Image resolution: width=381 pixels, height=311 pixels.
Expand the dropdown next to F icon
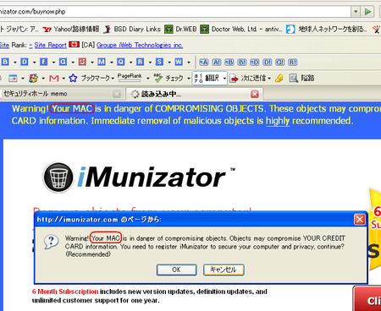pyautogui.click(x=53, y=62)
